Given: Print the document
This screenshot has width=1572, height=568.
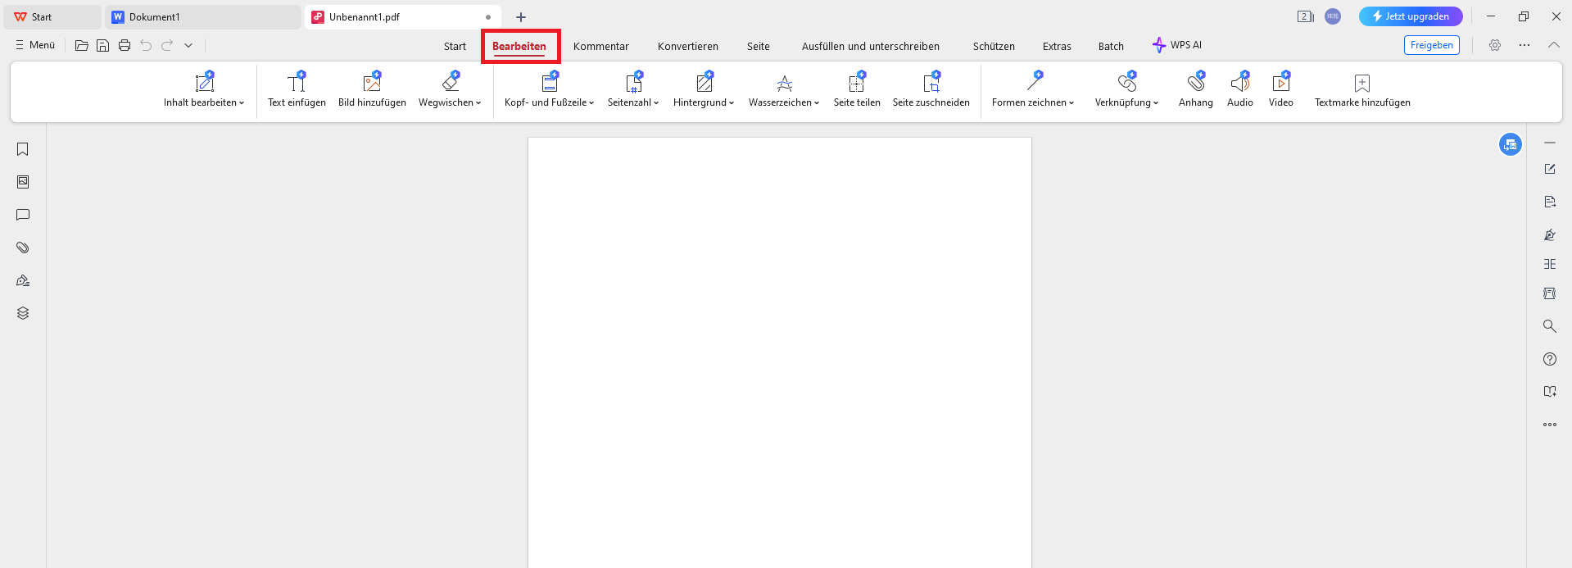Looking at the screenshot, I should pos(125,45).
